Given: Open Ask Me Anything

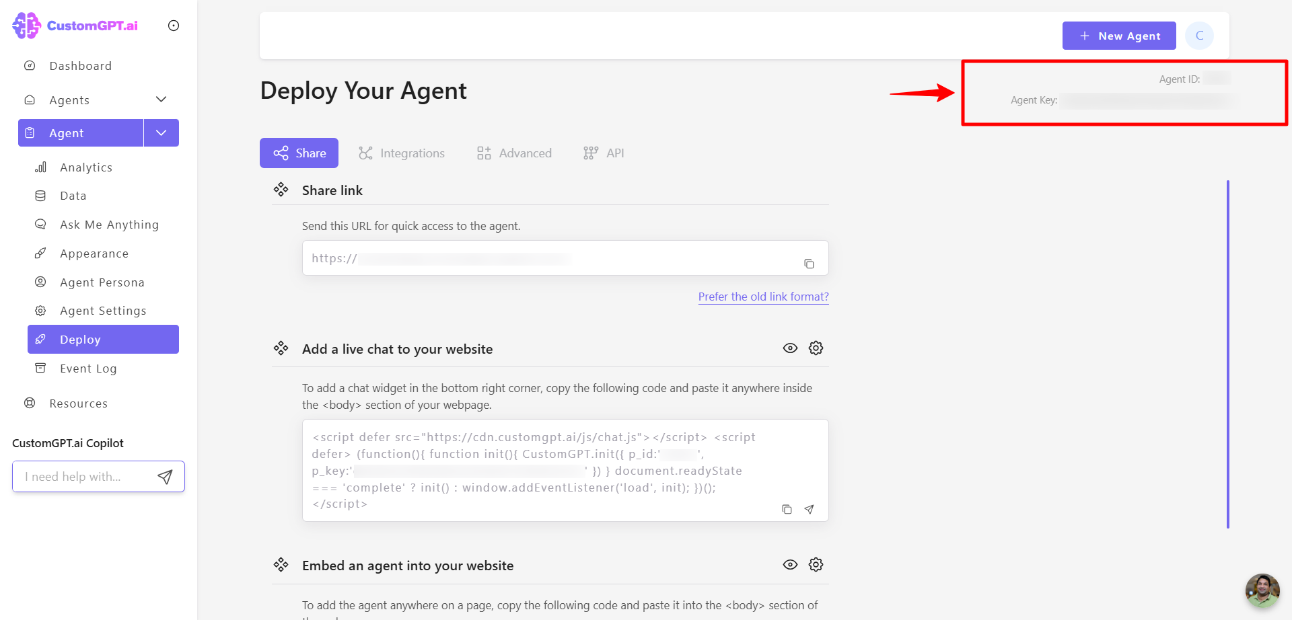Looking at the screenshot, I should (109, 225).
